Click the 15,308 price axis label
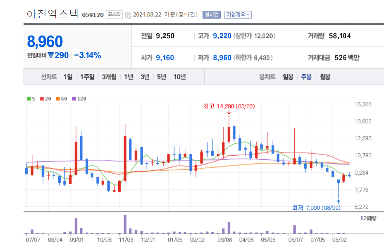 (x=363, y=104)
